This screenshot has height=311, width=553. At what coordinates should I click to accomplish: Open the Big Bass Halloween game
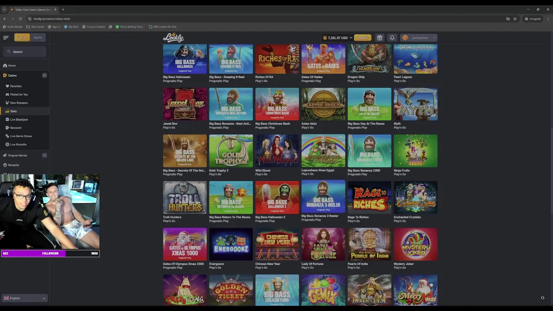pyautogui.click(x=185, y=59)
